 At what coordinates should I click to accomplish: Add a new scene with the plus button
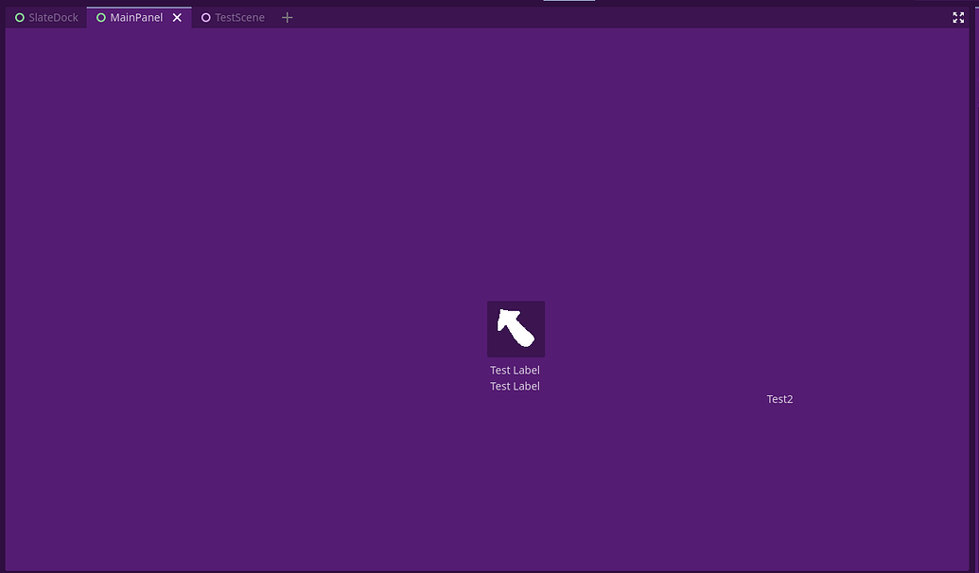[x=288, y=17]
